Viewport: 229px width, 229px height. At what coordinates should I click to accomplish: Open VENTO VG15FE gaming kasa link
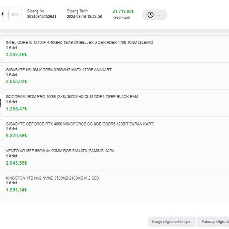(60, 151)
